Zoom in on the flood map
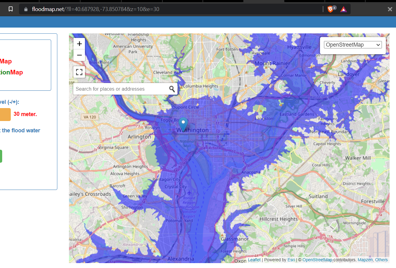The image size is (396, 268). click(79, 43)
